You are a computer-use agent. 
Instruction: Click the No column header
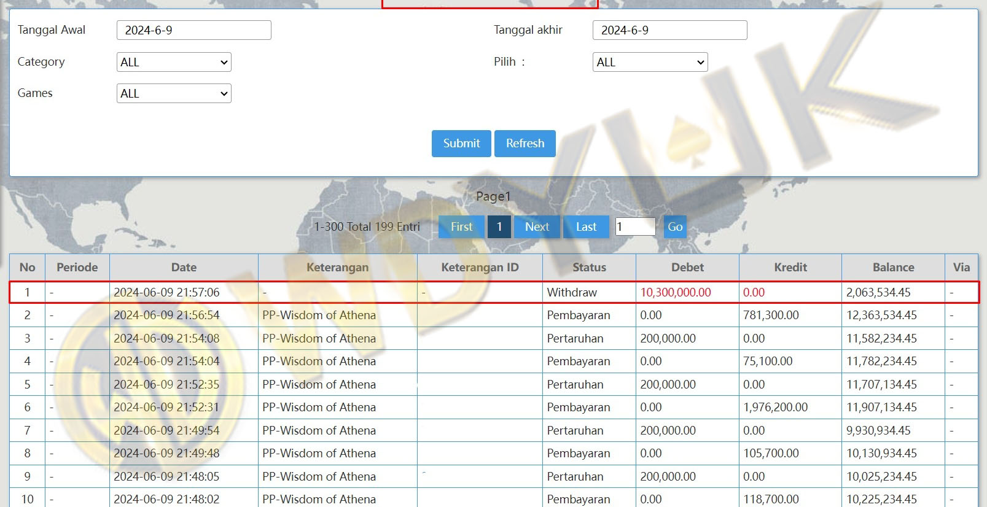pyautogui.click(x=28, y=268)
